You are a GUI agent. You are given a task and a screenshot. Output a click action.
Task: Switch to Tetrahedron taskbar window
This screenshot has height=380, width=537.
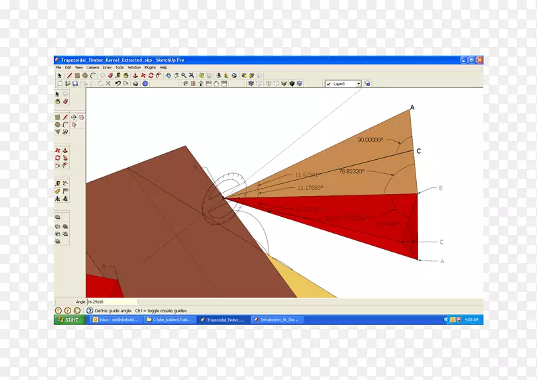coord(277,320)
